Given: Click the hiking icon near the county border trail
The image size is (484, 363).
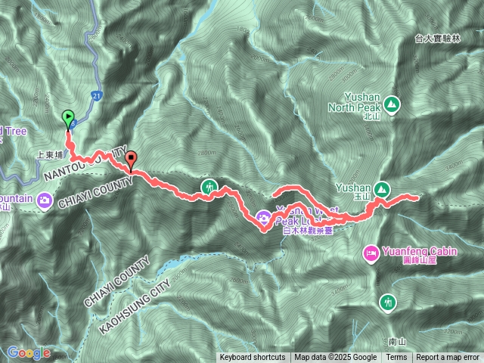Looking at the screenshot, I should point(209,188).
